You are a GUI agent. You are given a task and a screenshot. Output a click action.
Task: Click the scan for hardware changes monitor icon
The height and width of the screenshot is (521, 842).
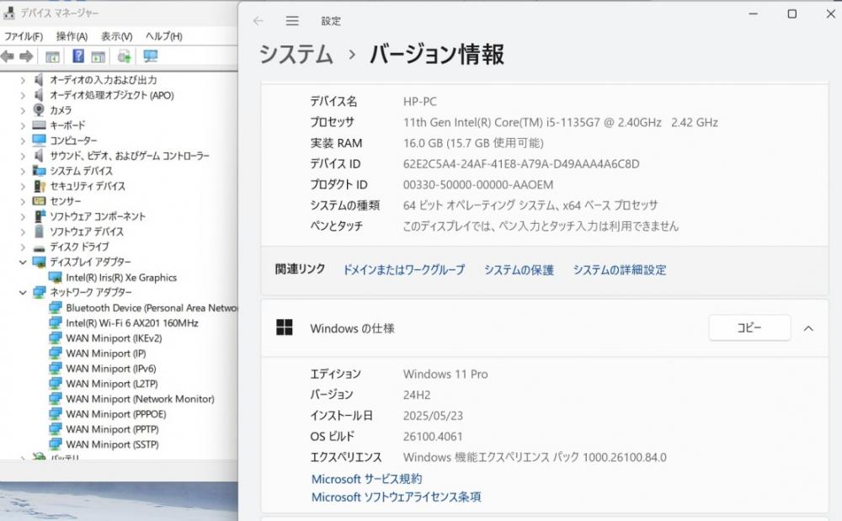point(151,56)
